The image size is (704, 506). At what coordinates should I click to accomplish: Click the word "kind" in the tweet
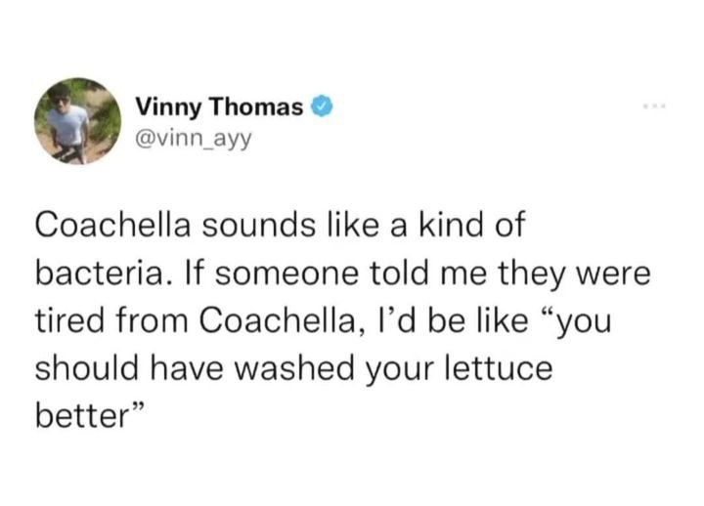(x=452, y=225)
